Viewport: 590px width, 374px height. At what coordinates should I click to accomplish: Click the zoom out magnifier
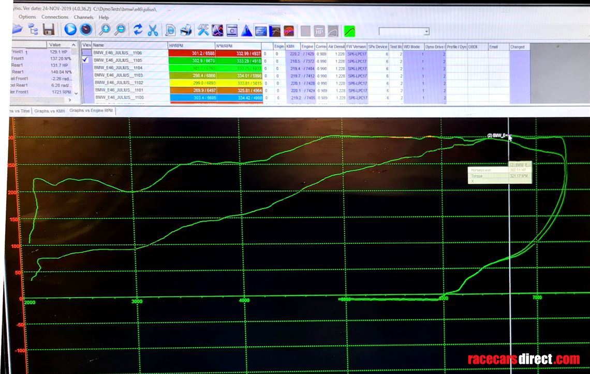[120, 30]
